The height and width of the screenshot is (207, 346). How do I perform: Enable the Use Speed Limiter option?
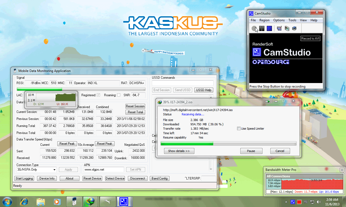point(239,129)
